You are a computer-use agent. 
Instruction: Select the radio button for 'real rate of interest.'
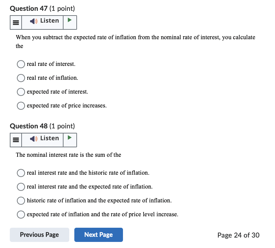click(21, 64)
